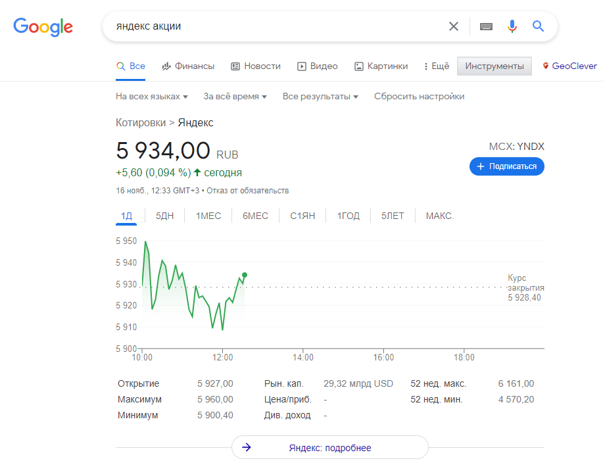Click the 'Подписаться' button
Viewport: 603px width, 463px height.
[507, 166]
